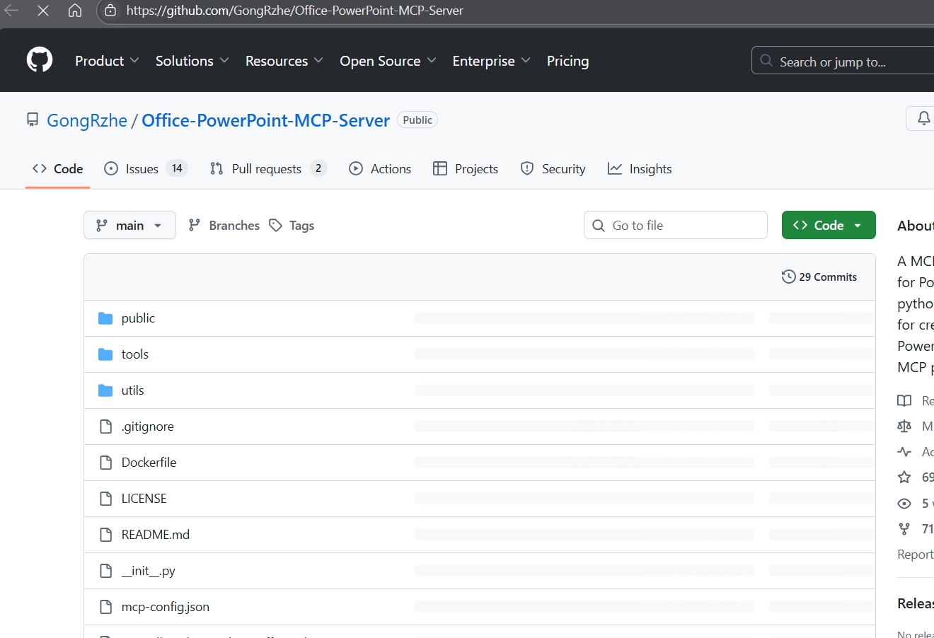
Task: Click browser back arrow
Action: tap(12, 11)
